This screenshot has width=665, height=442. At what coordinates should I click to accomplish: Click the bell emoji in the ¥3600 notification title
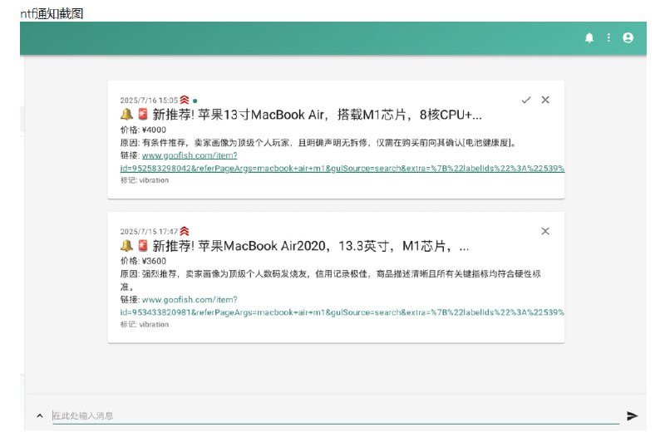coord(126,245)
